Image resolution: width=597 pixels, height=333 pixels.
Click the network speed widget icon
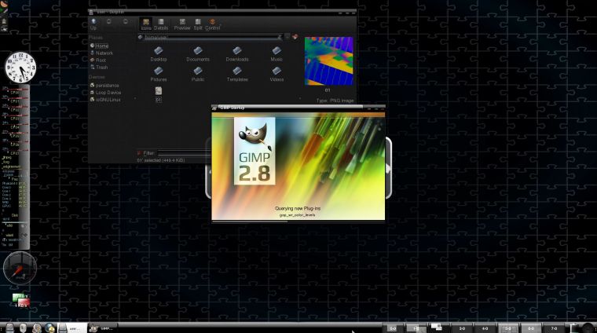(x=21, y=301)
